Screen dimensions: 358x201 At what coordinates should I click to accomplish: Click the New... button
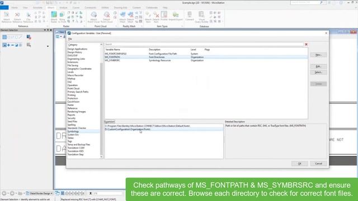(x=318, y=55)
